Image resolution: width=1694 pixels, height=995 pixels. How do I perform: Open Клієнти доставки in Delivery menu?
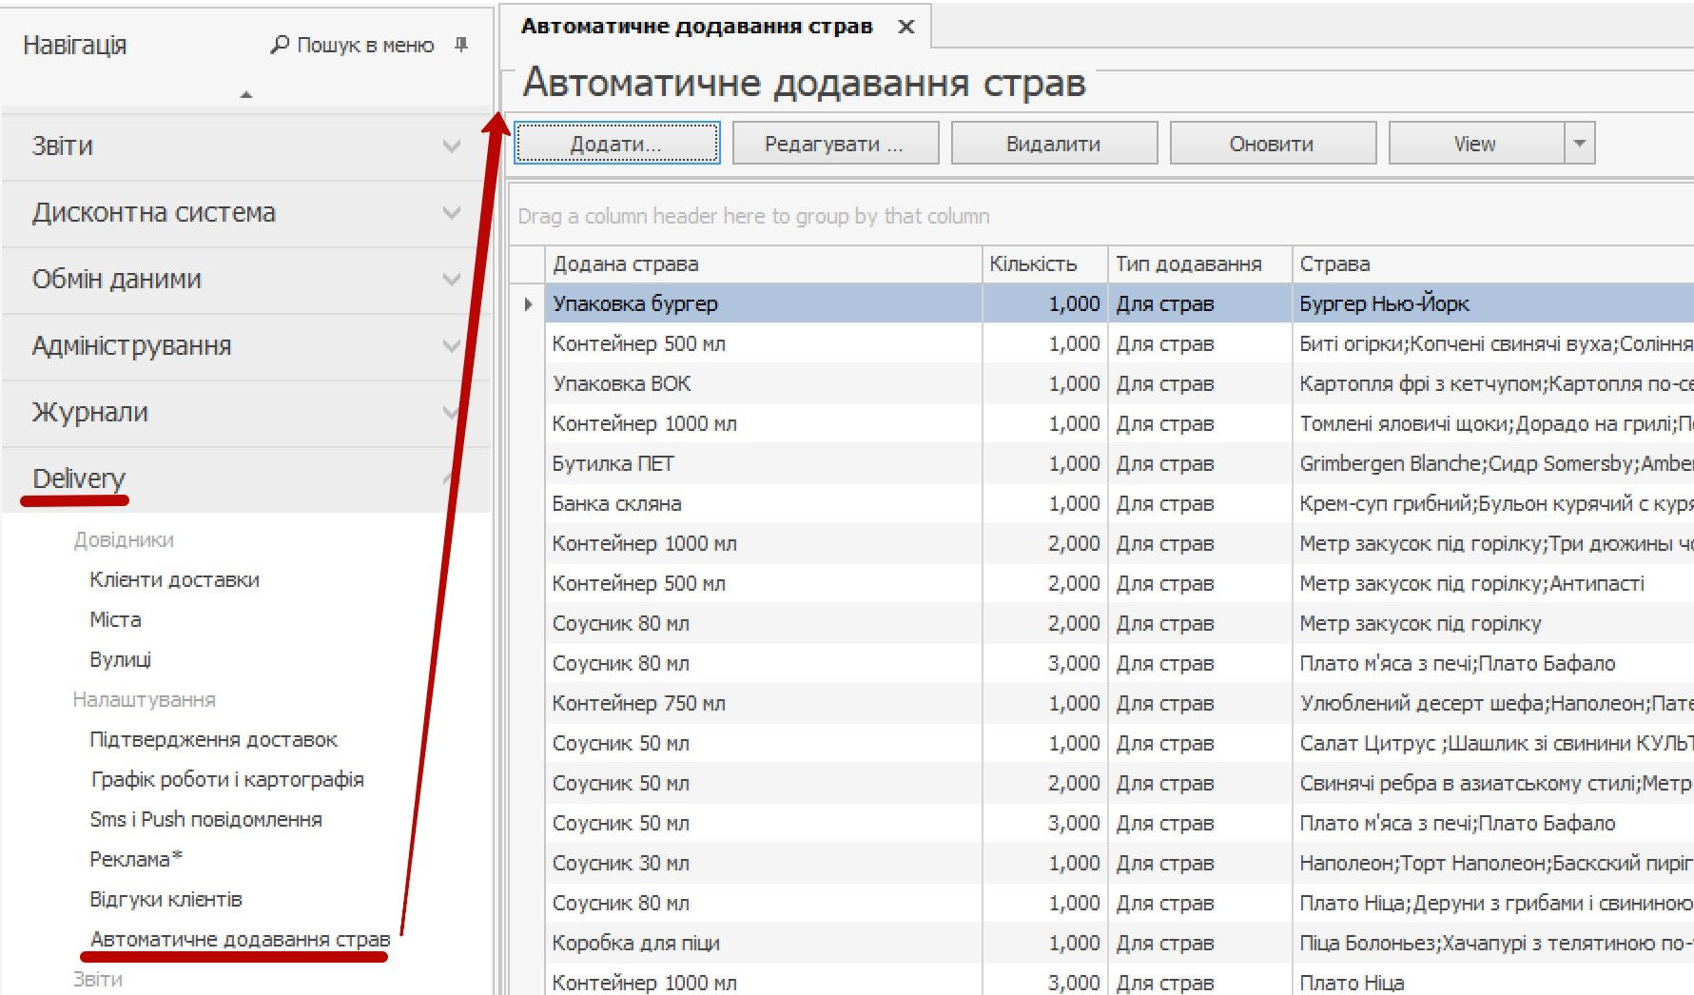[174, 580]
